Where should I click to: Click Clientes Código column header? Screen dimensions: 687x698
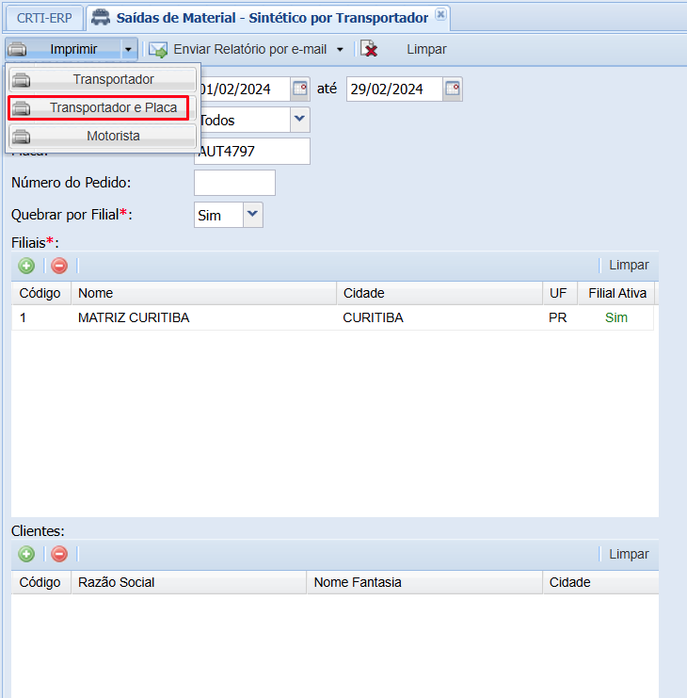(40, 582)
